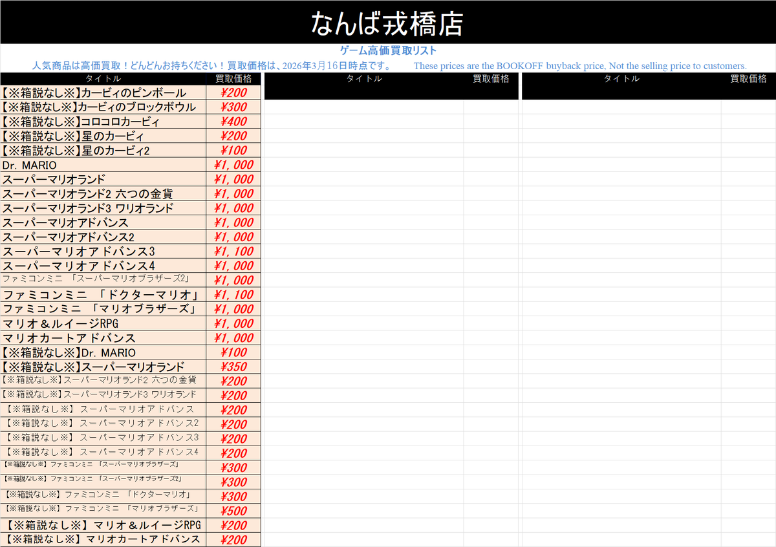Click ¥1,000 price of boxed マリオカートアドバンス
The height and width of the screenshot is (547, 776).
(233, 338)
